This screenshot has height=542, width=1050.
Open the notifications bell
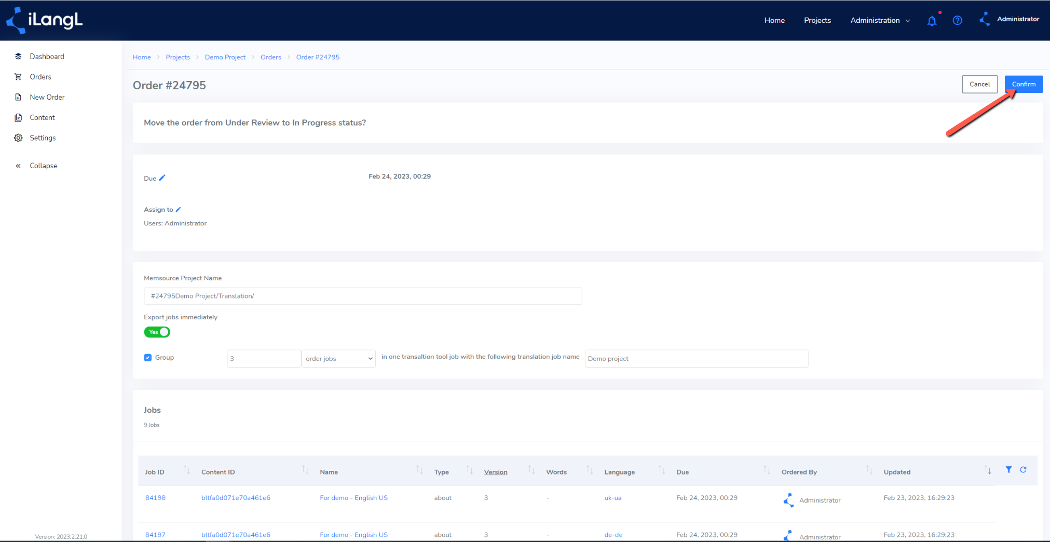click(x=932, y=21)
